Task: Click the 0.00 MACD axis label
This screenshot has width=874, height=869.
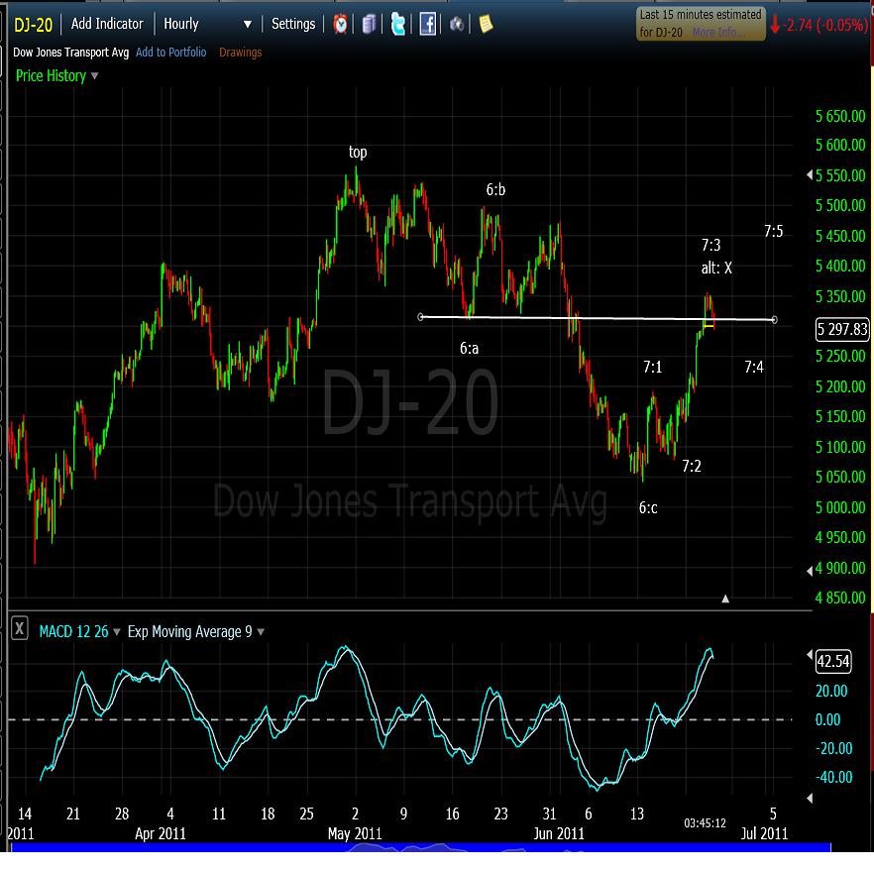Action: (827, 719)
